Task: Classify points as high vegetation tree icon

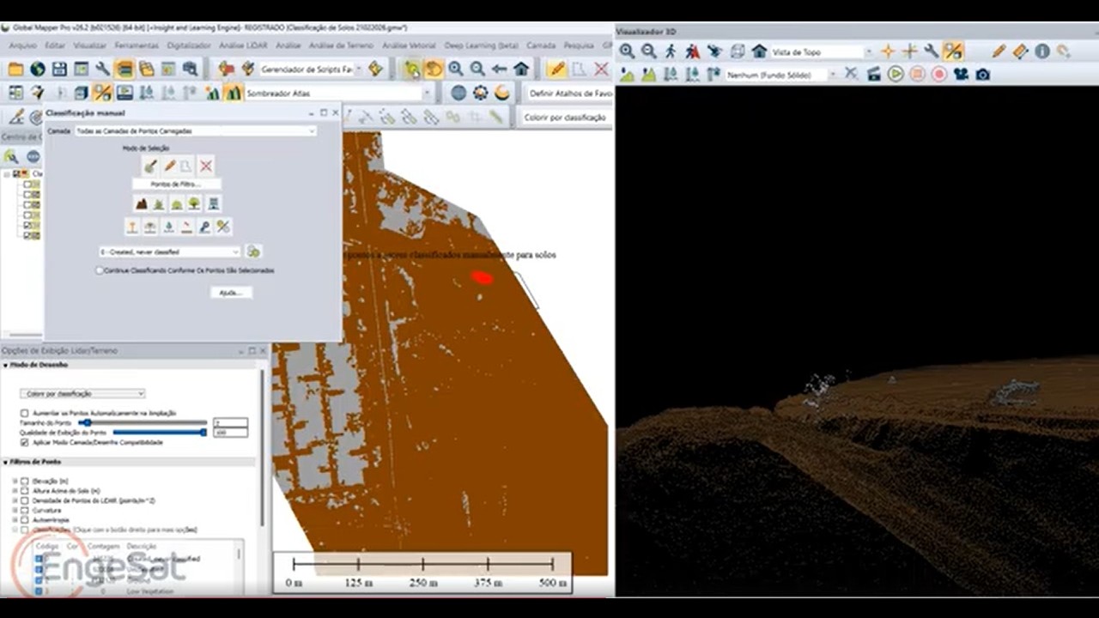Action: coord(195,203)
